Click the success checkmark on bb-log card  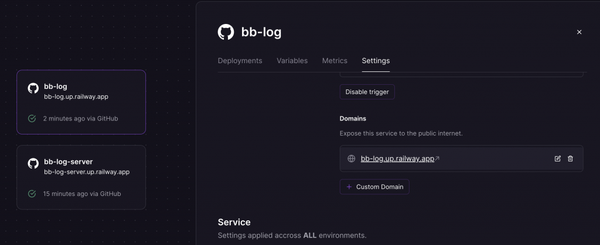pyautogui.click(x=32, y=119)
